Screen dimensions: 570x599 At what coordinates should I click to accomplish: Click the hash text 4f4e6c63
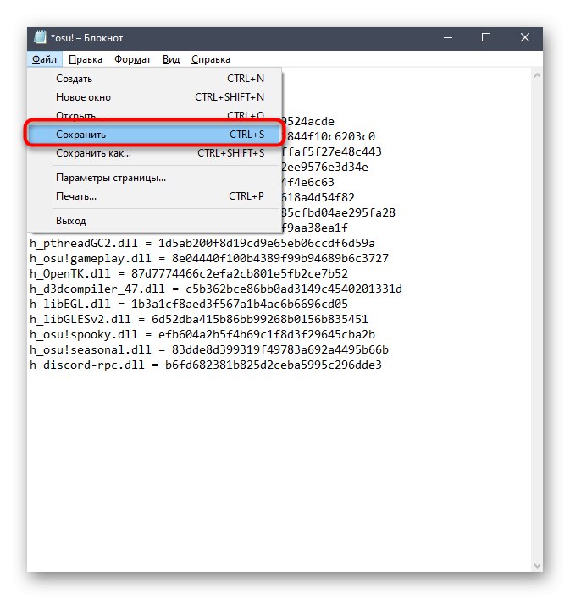(308, 182)
